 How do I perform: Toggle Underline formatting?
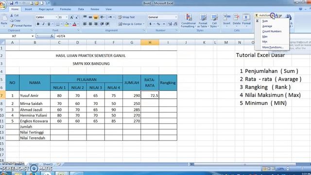49,24
